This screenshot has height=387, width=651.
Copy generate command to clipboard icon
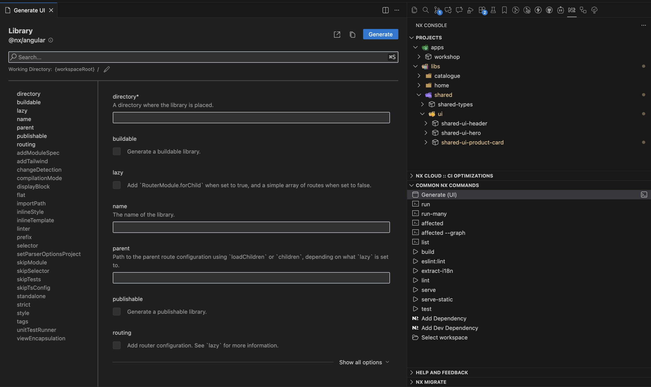[x=352, y=34]
